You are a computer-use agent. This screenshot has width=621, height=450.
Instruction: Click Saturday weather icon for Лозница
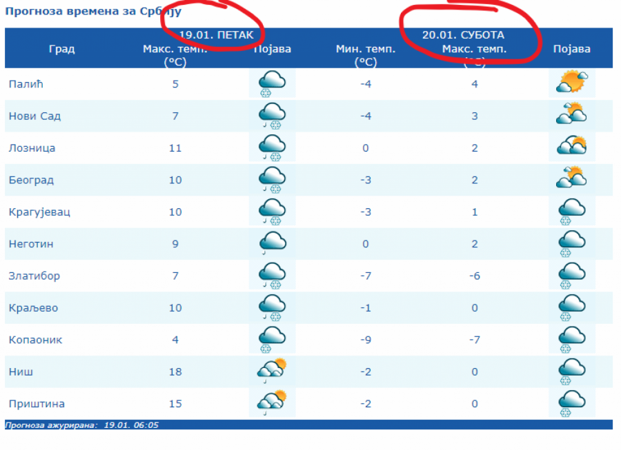[571, 147]
